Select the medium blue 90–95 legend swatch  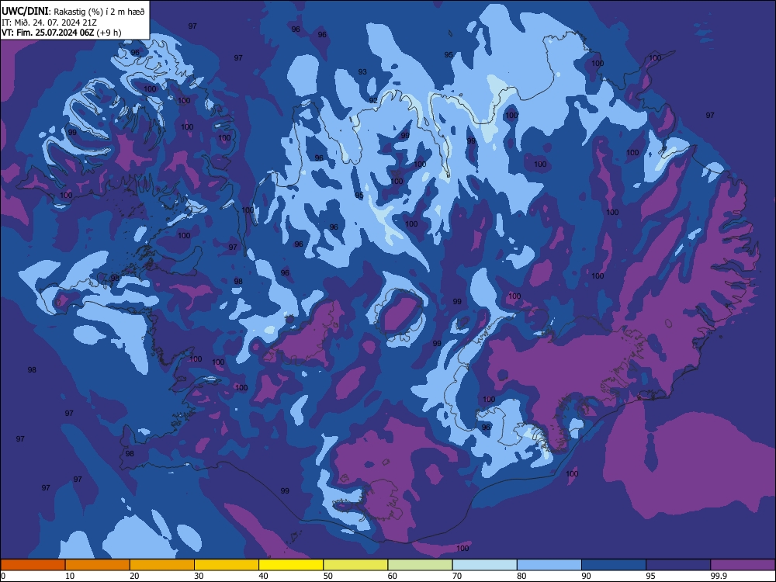614,565
